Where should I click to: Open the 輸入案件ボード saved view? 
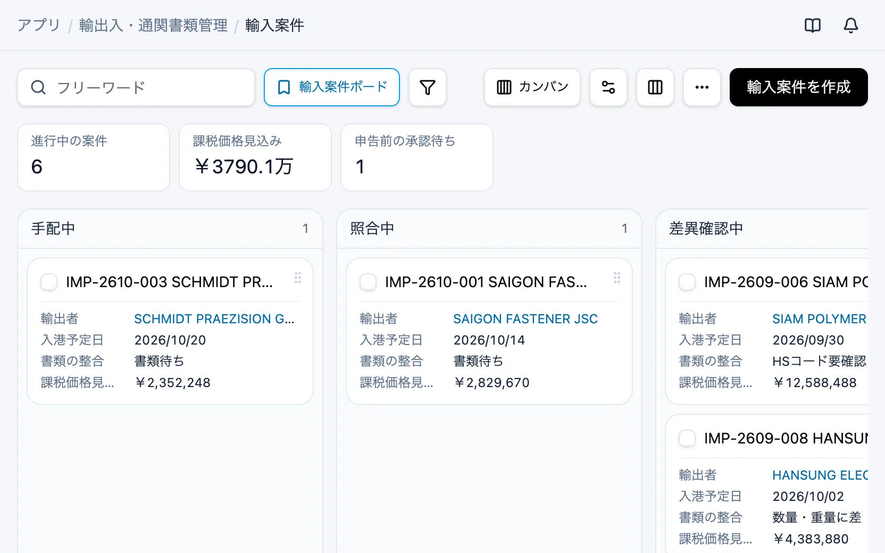coord(332,87)
